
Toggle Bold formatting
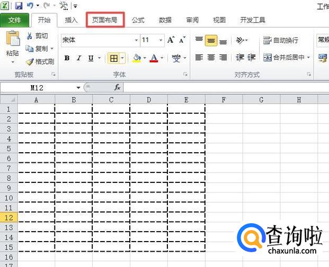coord(67,58)
